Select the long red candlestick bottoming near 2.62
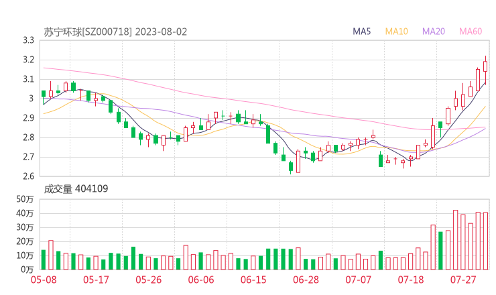496x295 pixels. (x=298, y=162)
